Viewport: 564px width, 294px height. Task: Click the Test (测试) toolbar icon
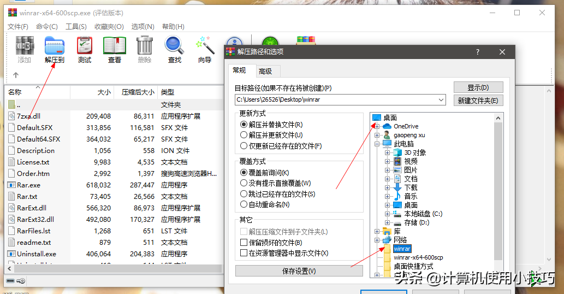pyautogui.click(x=85, y=49)
